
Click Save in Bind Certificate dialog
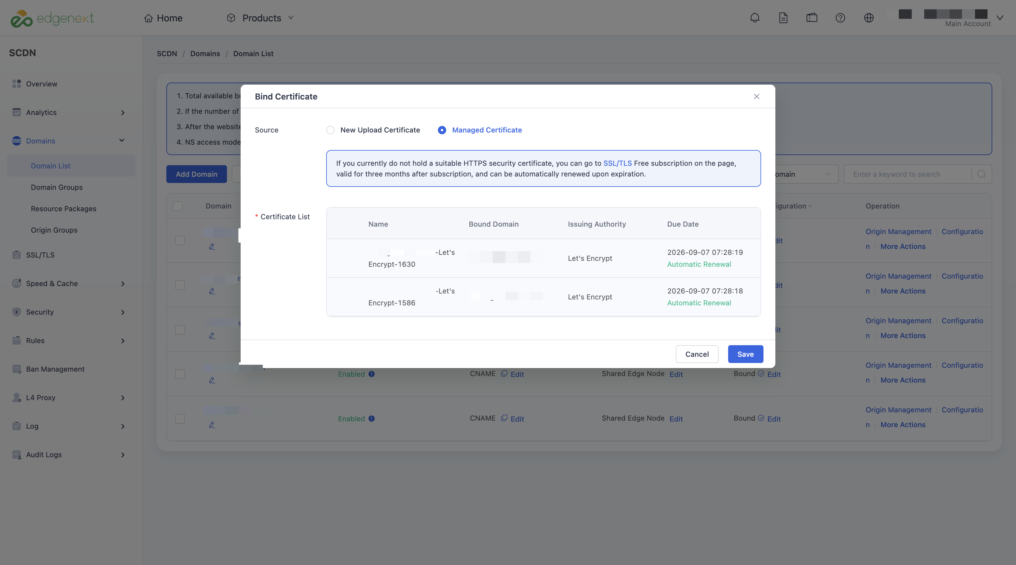pyautogui.click(x=745, y=354)
